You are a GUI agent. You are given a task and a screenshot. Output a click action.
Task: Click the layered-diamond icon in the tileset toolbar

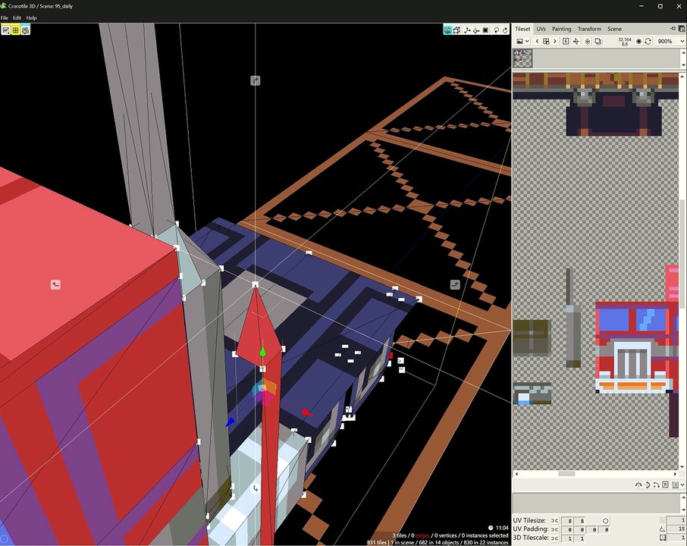tap(588, 41)
